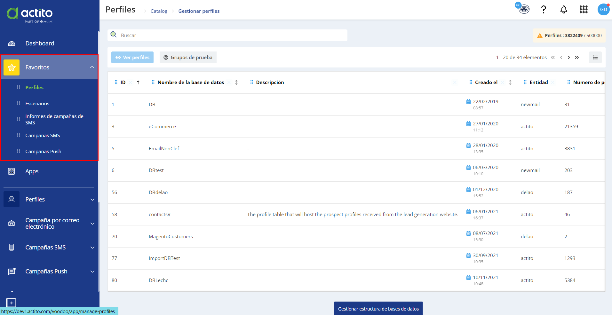Click the Entidad column header
This screenshot has height=315, width=612.
pos(538,83)
